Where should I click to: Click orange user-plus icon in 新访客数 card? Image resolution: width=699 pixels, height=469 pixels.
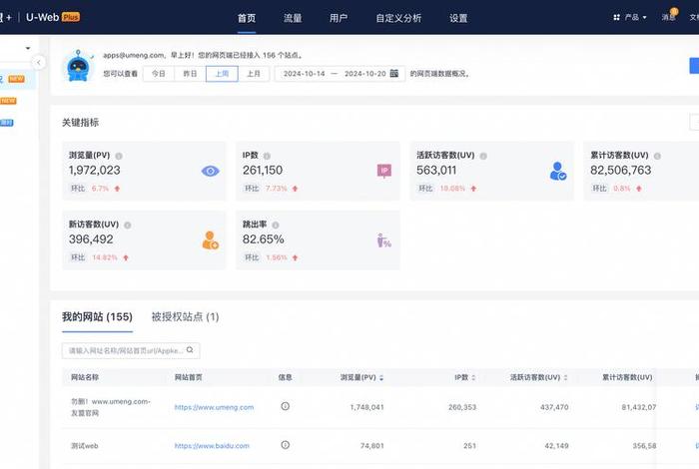(210, 240)
